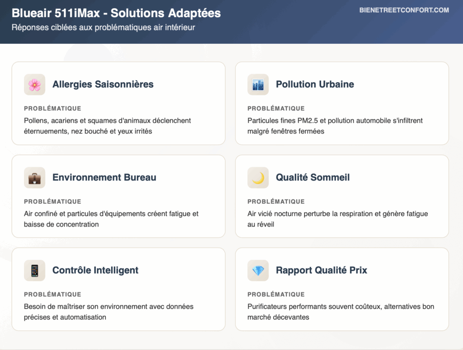Click the subtitle Réponses ciblées aux problématiques air intérieur
Image resolution: width=463 pixels, height=350 pixels.
point(104,28)
